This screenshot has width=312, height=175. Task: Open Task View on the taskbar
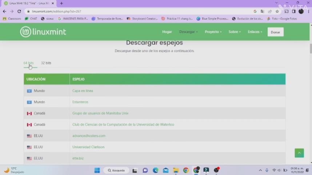(135, 170)
